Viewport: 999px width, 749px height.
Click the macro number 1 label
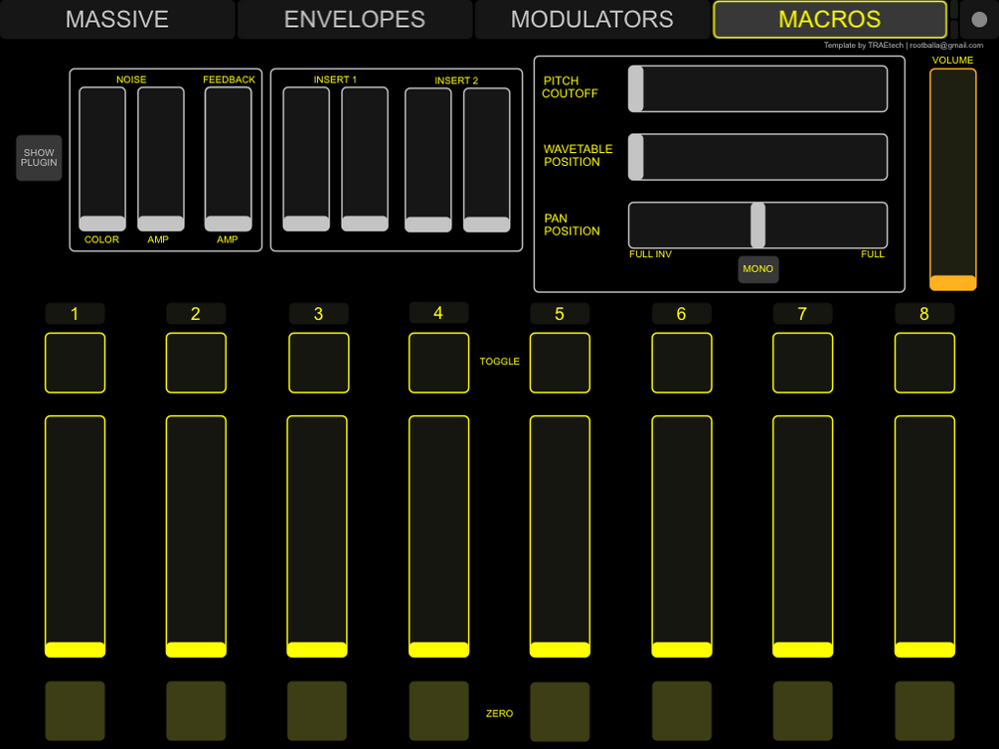coord(76,313)
